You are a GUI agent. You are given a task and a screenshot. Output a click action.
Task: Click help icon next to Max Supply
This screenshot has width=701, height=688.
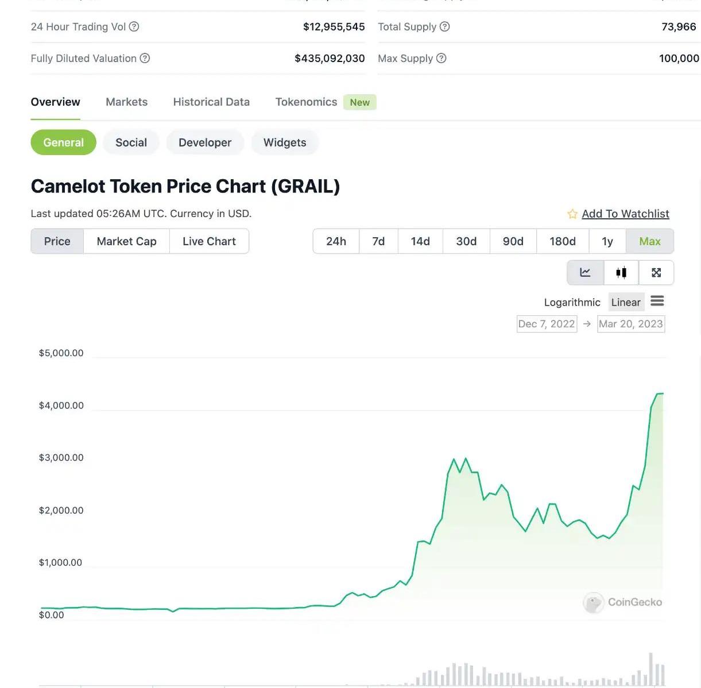pyautogui.click(x=441, y=58)
